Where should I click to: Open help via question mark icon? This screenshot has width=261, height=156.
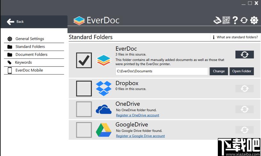pyautogui.click(x=235, y=20)
